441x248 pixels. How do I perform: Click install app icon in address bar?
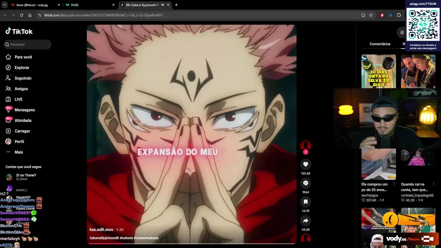click(x=363, y=15)
